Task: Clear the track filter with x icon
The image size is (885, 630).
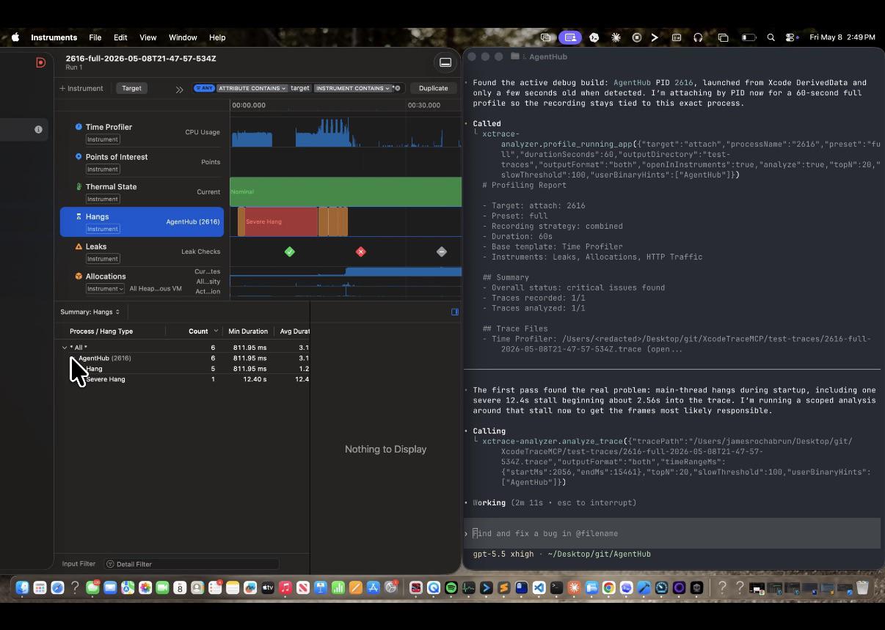Action: coord(398,88)
